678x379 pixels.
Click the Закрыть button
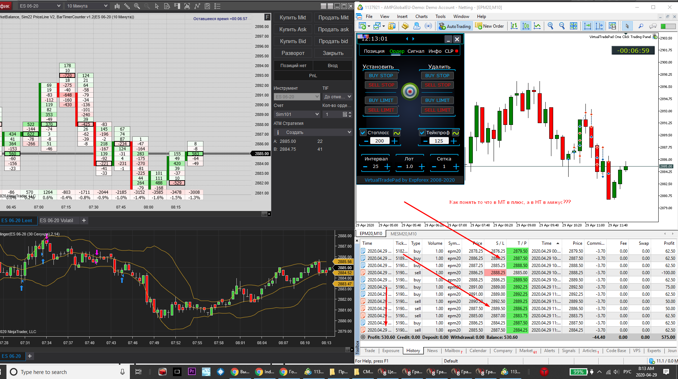pyautogui.click(x=333, y=53)
